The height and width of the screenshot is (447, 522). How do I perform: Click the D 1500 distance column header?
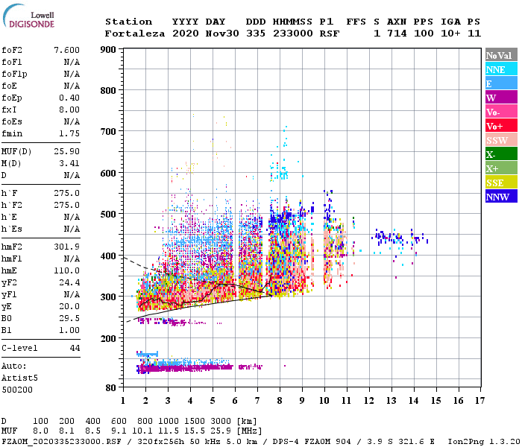tap(195, 422)
